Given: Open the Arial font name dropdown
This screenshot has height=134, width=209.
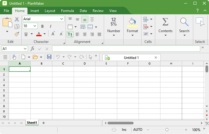Looking at the screenshot, I should click(x=62, y=19).
